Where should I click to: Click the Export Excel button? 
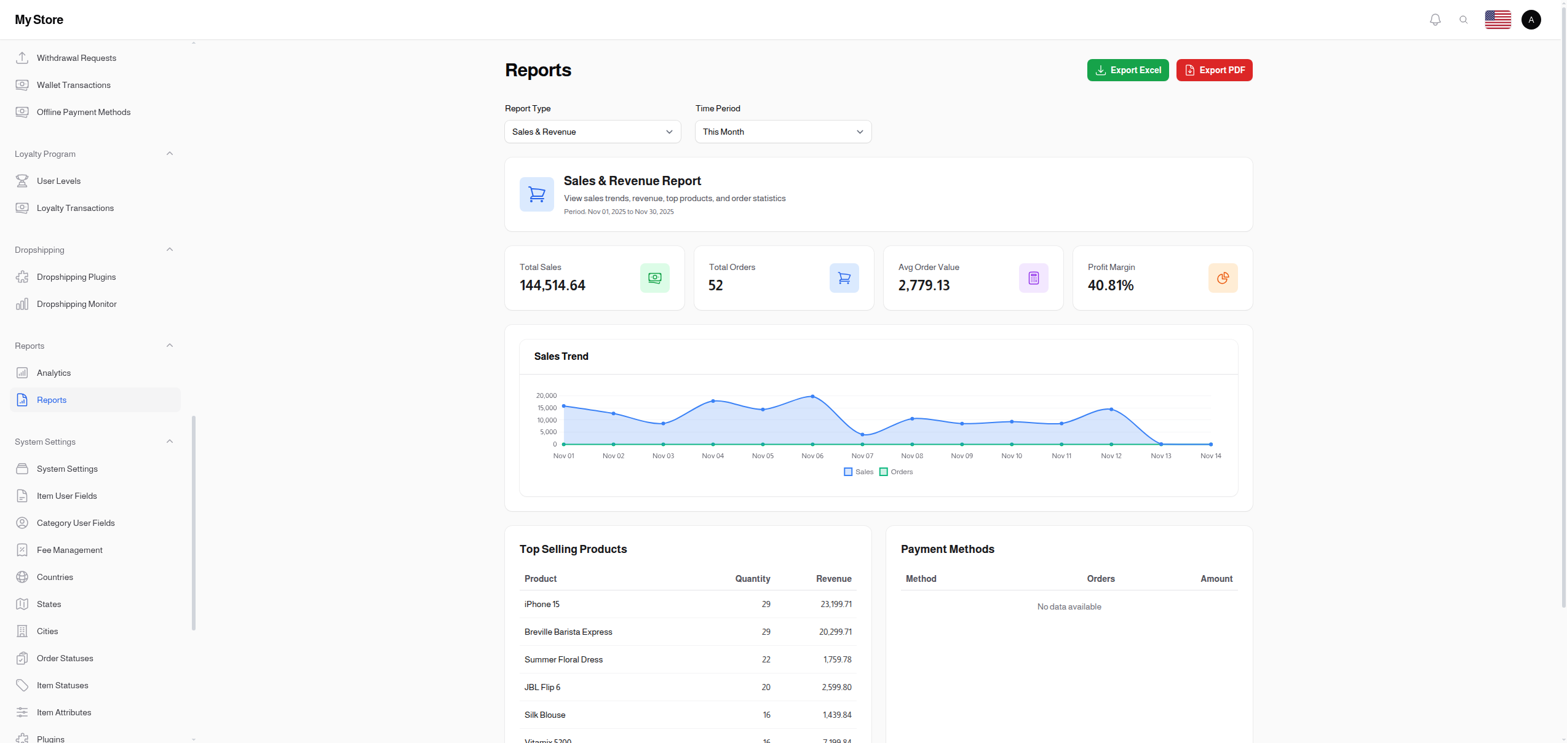point(1127,70)
